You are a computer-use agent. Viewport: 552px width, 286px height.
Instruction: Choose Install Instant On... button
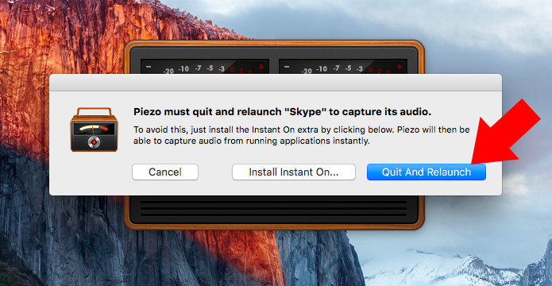click(x=294, y=172)
